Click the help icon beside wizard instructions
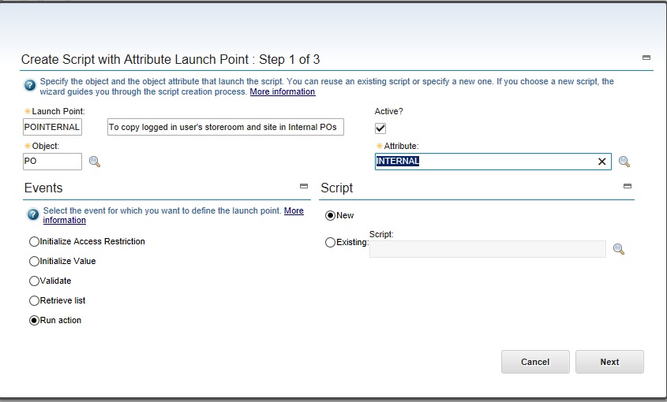The height and width of the screenshot is (402, 667). click(x=30, y=85)
